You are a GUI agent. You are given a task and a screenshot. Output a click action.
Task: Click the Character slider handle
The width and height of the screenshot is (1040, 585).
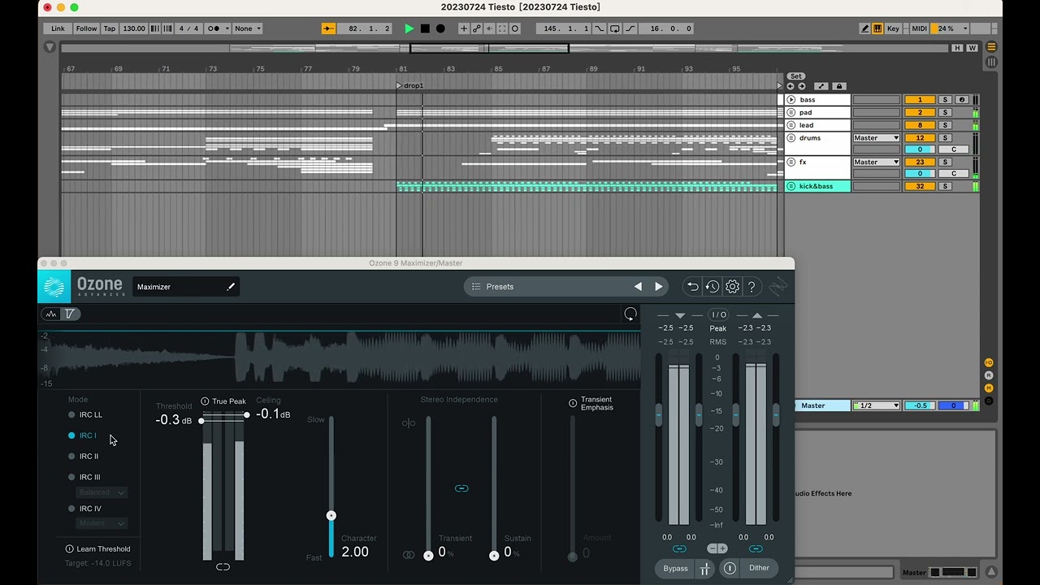tap(331, 516)
